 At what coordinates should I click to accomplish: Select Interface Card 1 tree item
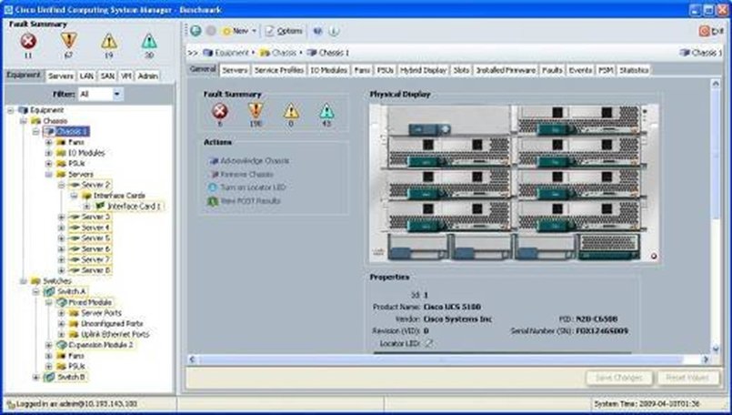pos(129,206)
